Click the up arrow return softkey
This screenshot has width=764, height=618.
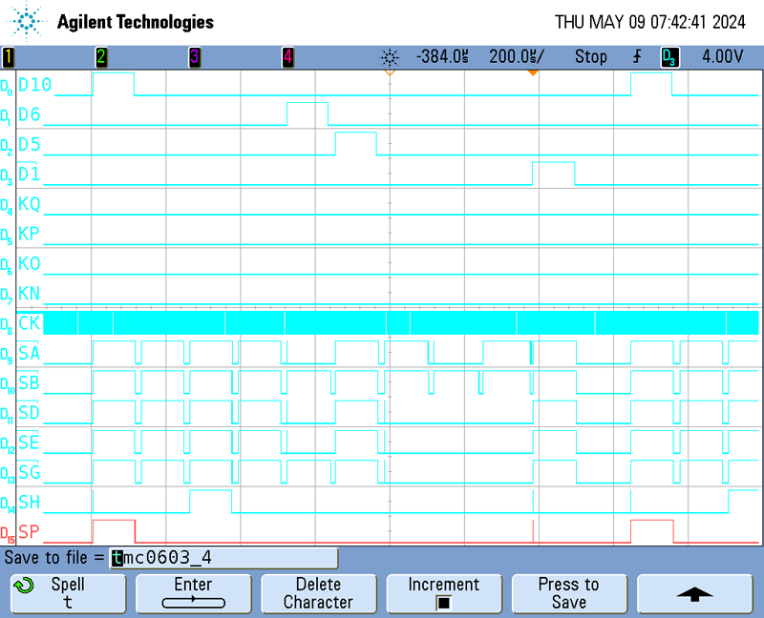point(694,593)
